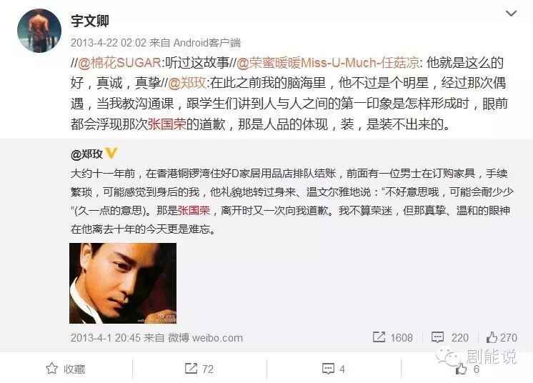Open 宇文卿's profile avatar

[39, 31]
